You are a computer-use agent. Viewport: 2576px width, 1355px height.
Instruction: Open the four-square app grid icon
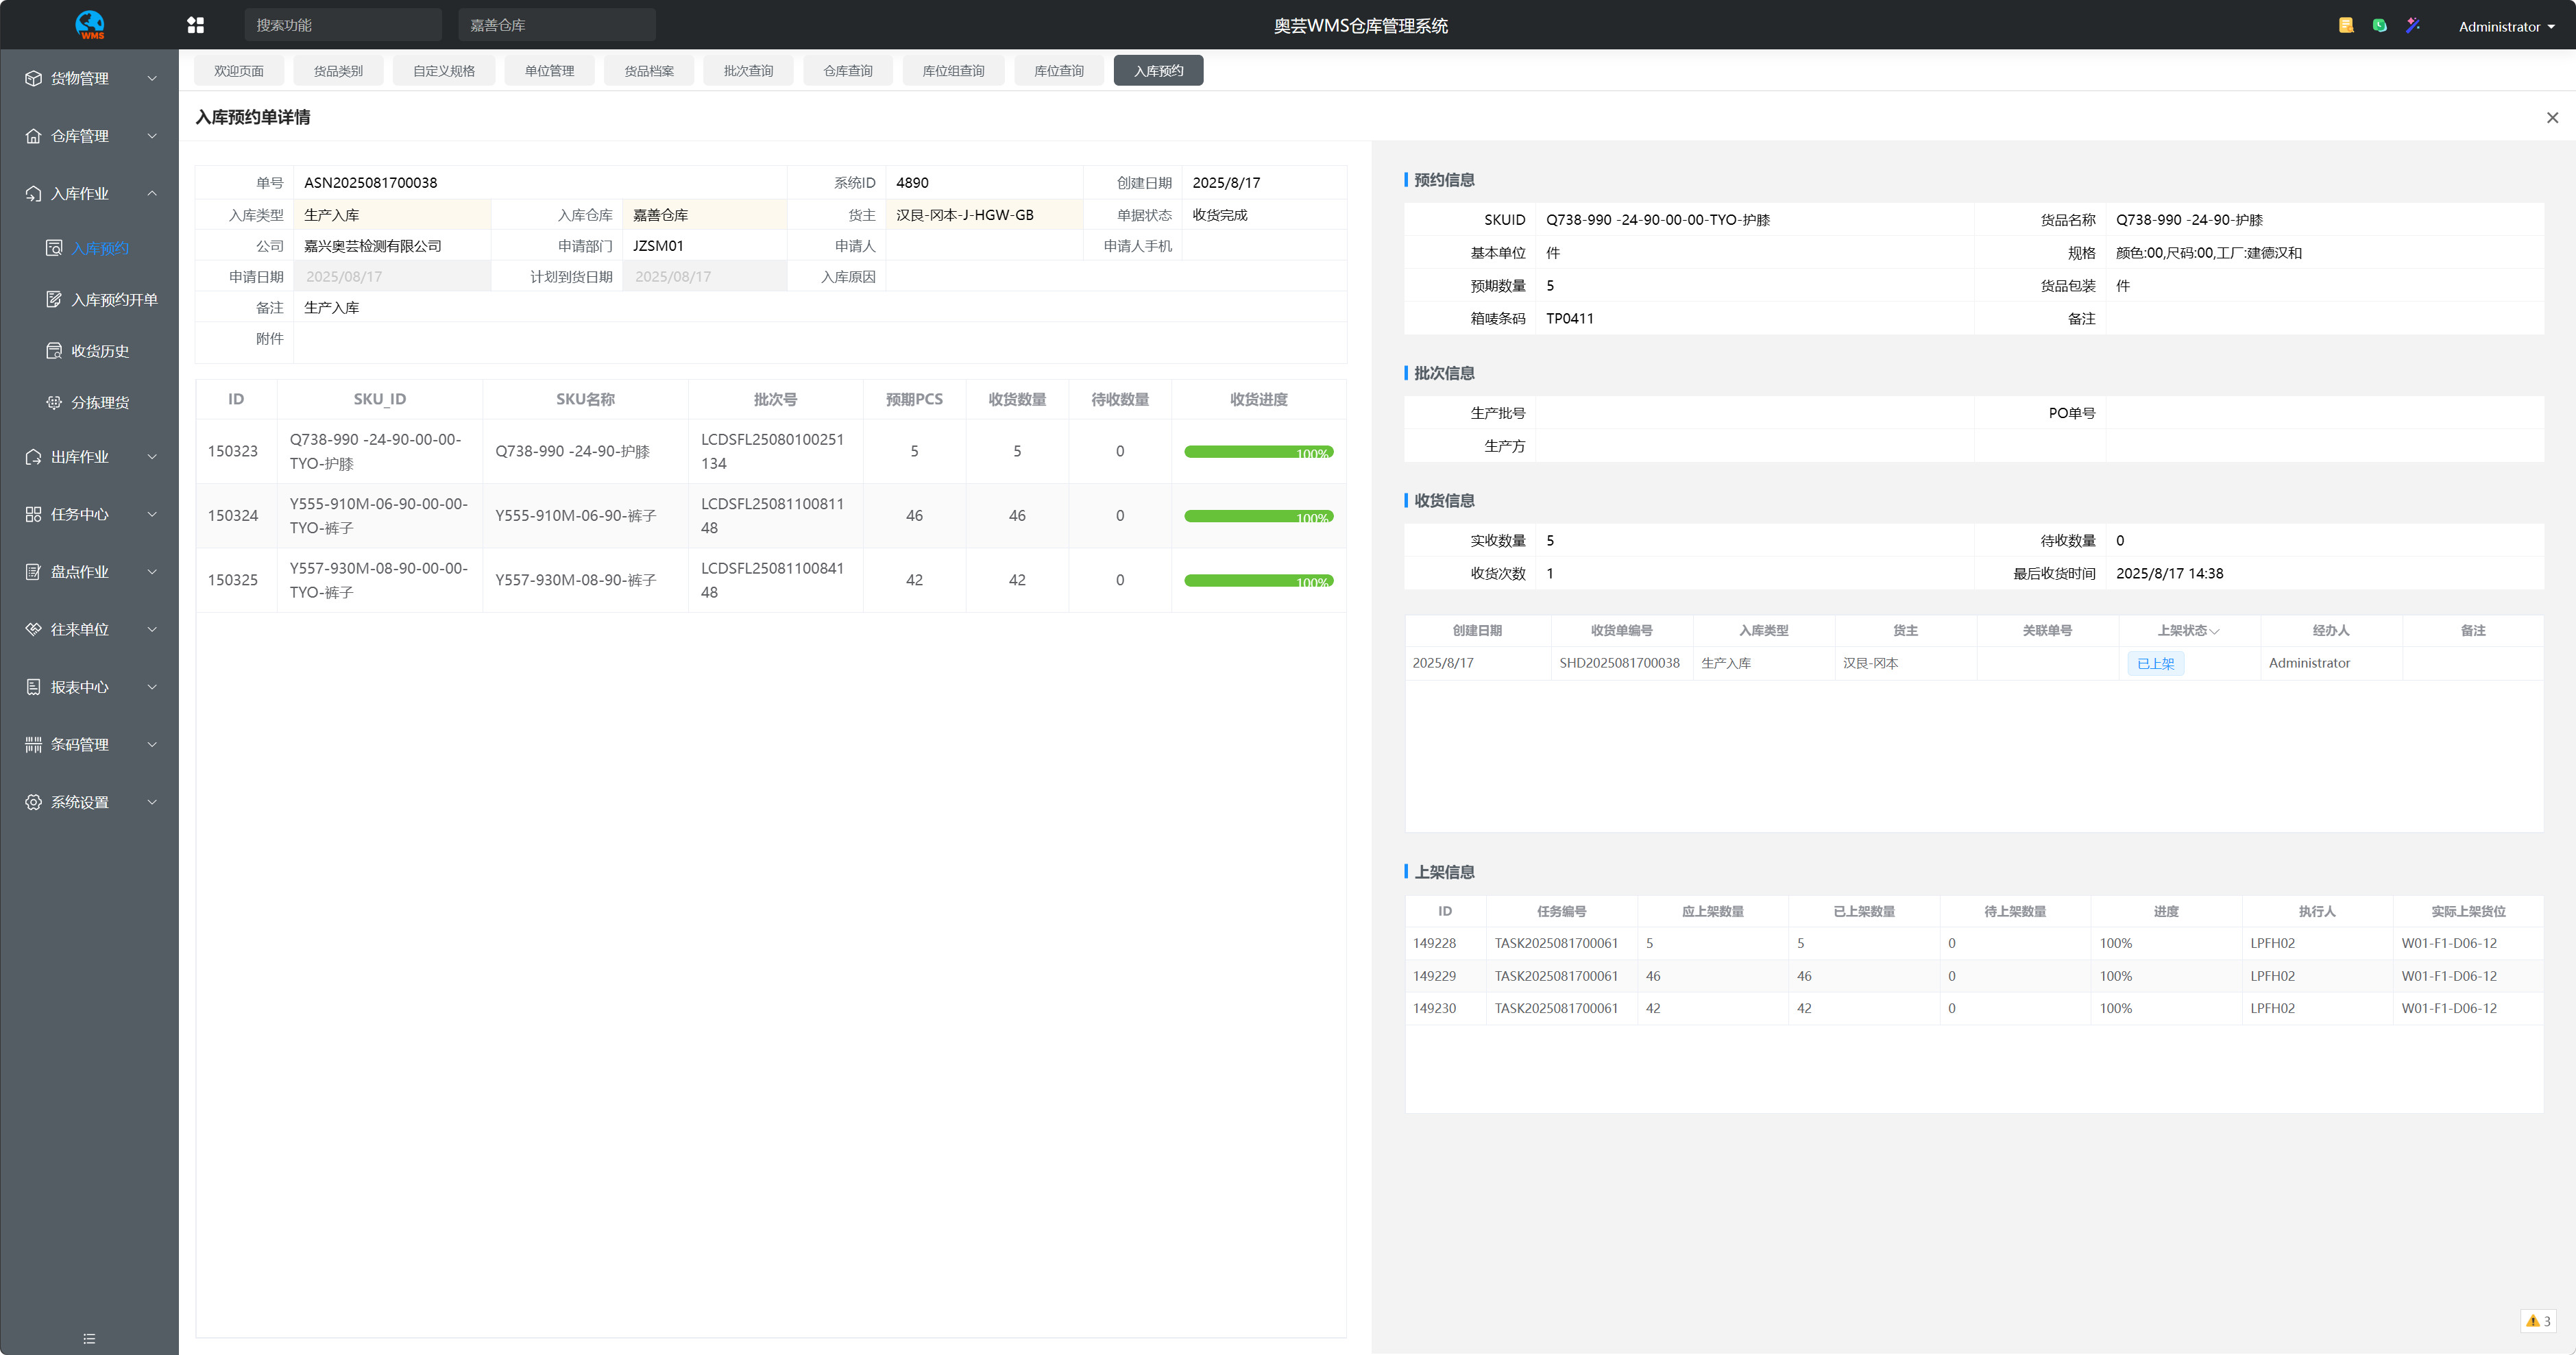coord(196,25)
